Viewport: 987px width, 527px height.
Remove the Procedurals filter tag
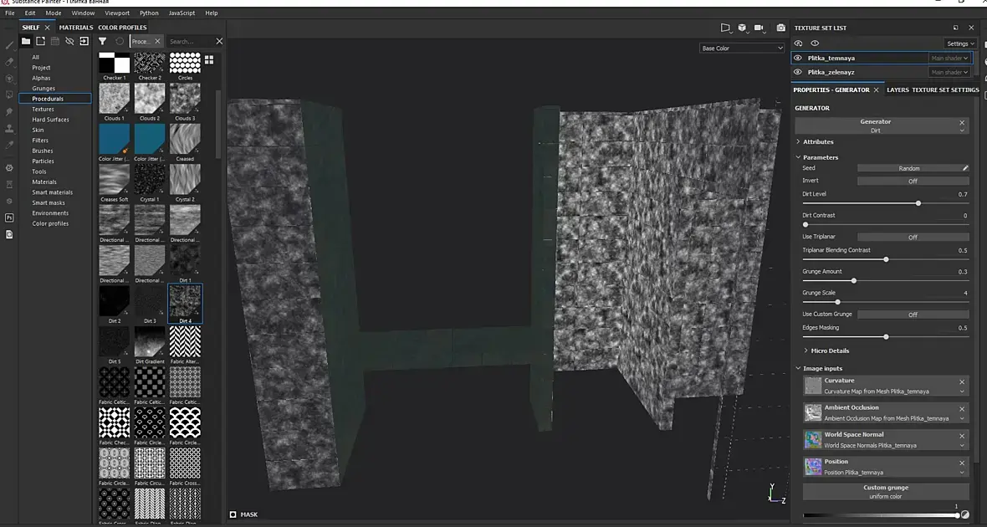click(x=157, y=41)
